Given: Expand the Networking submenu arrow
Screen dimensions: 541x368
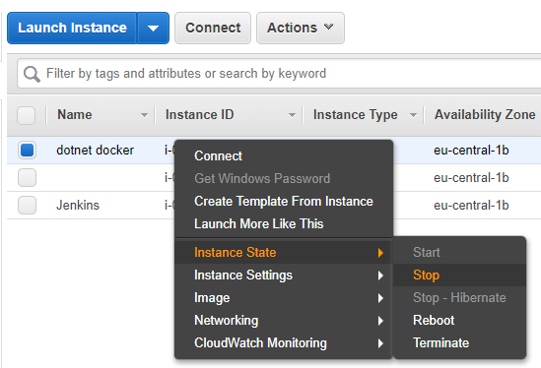Looking at the screenshot, I should click(380, 321).
